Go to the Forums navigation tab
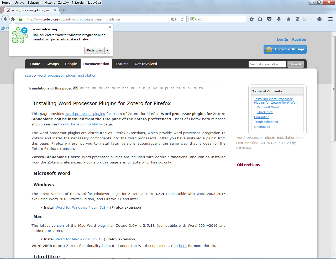 point(122,64)
